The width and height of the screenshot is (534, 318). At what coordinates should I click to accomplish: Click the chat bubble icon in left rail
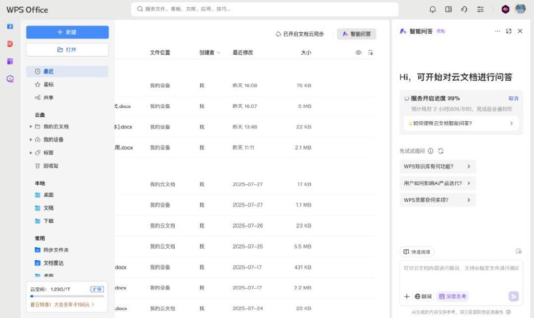(x=10, y=79)
